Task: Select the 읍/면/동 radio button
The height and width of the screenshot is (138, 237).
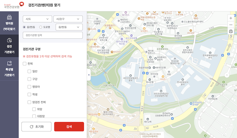Action: point(24,27)
